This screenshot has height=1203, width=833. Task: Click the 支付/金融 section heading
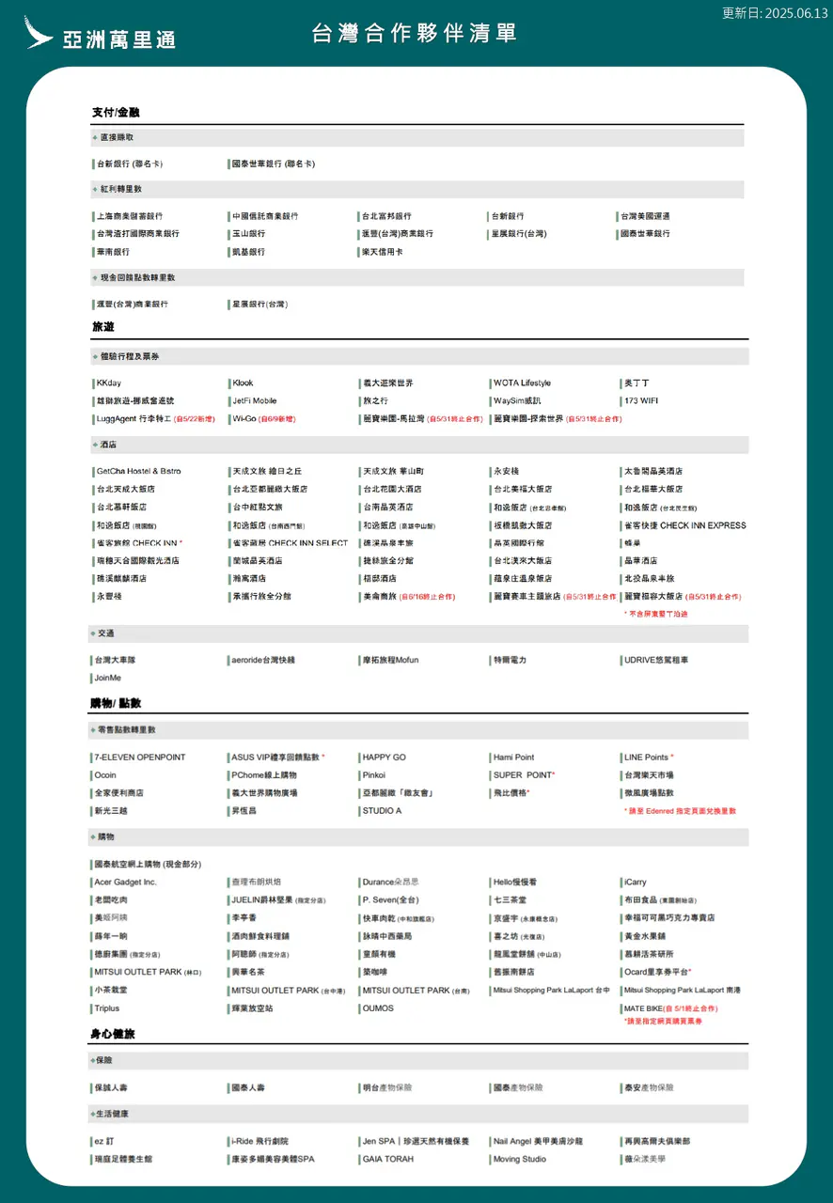tap(116, 113)
